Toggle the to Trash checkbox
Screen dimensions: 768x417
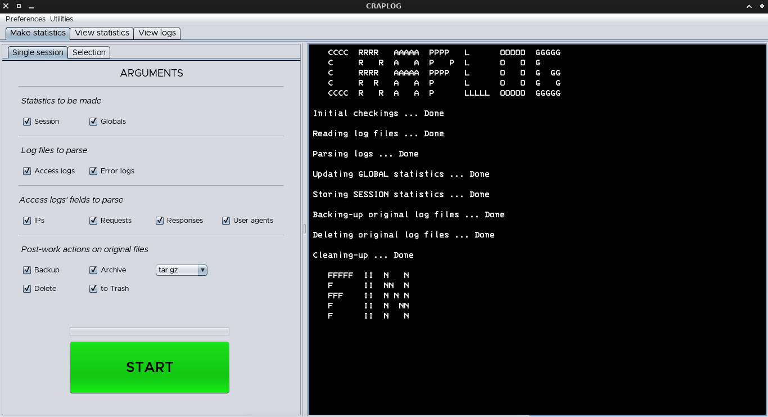(x=93, y=289)
